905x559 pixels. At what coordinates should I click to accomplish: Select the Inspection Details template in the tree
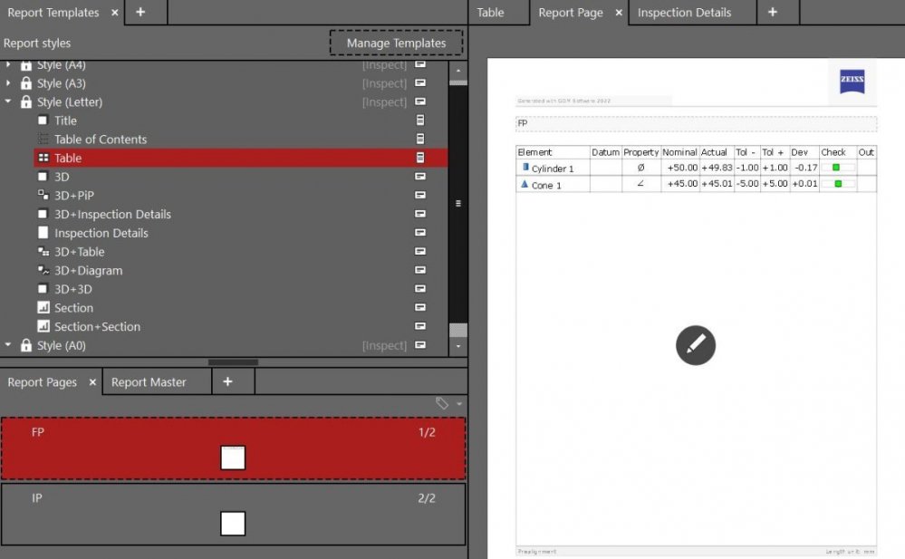(x=101, y=233)
